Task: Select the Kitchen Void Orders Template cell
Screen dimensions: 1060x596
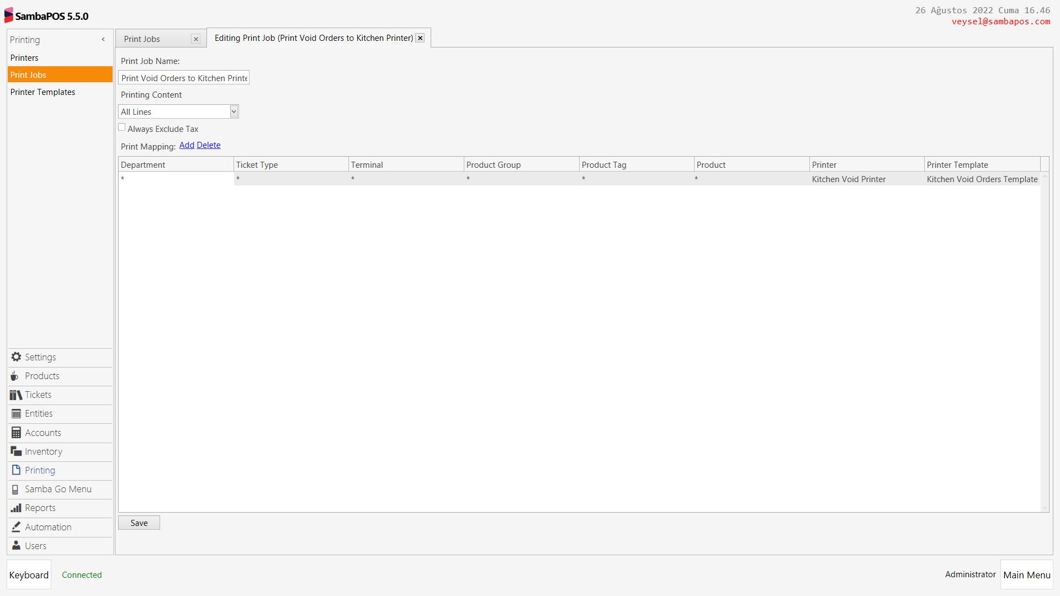Action: [x=982, y=179]
